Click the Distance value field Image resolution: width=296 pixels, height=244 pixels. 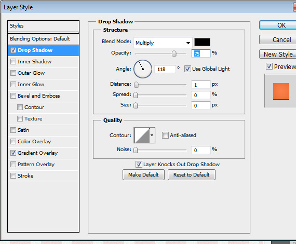click(x=201, y=85)
